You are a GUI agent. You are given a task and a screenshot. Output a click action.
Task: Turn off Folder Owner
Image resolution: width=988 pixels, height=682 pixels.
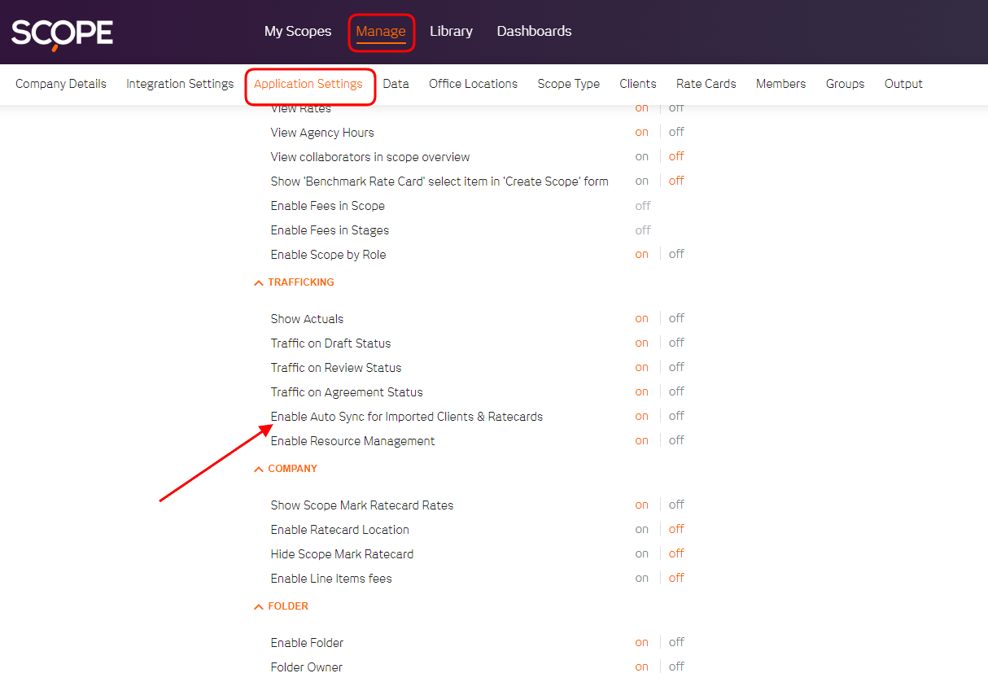676,667
